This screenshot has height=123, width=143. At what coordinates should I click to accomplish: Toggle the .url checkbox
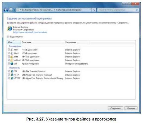click(x=9, y=64)
